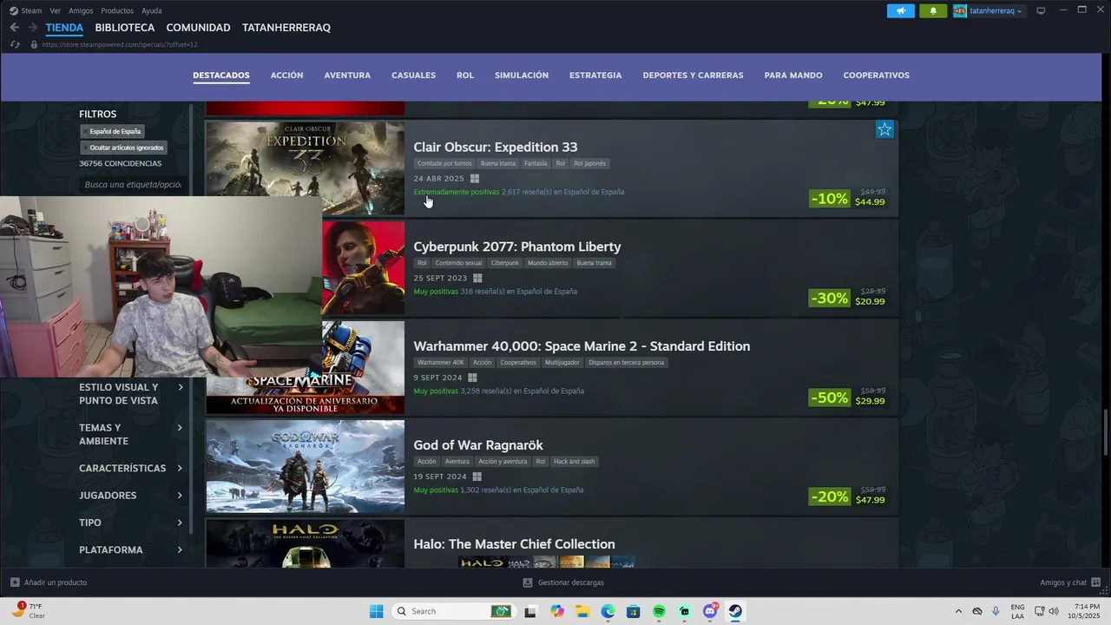1111x625 pixels.
Task: Reload the store page
Action: pyautogui.click(x=15, y=44)
